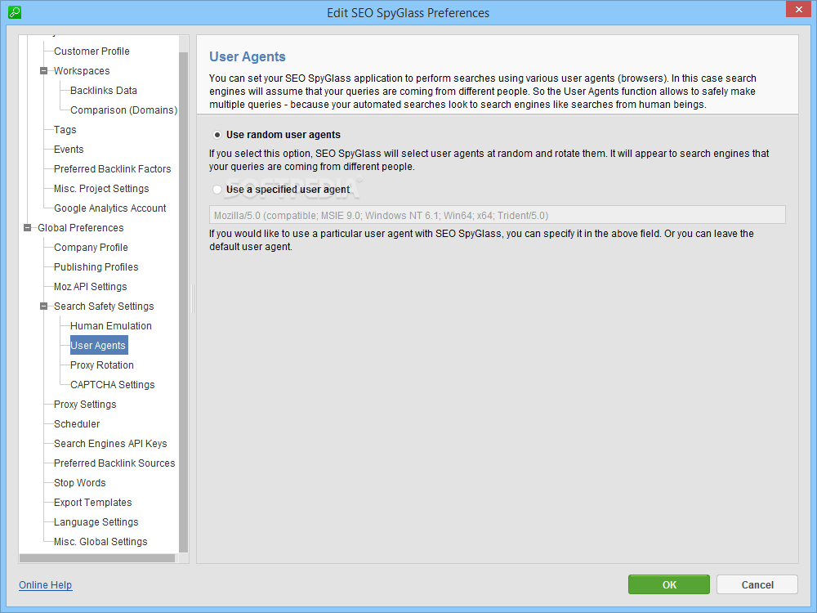This screenshot has width=817, height=613.
Task: Click the Cancel button
Action: 757,585
